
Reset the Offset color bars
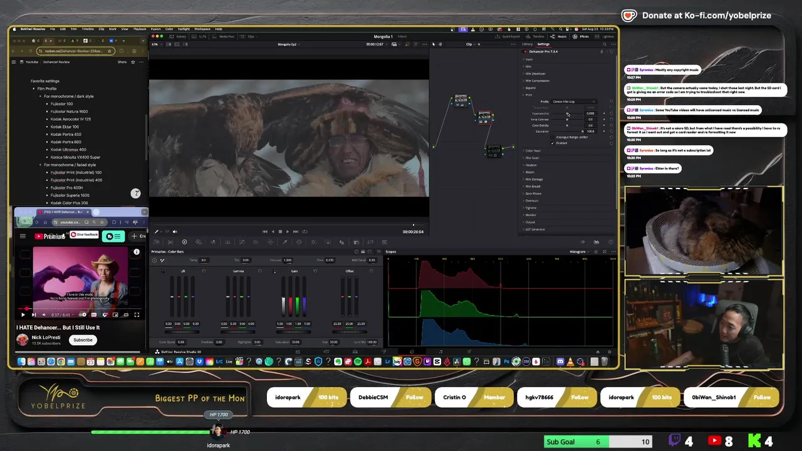[371, 271]
